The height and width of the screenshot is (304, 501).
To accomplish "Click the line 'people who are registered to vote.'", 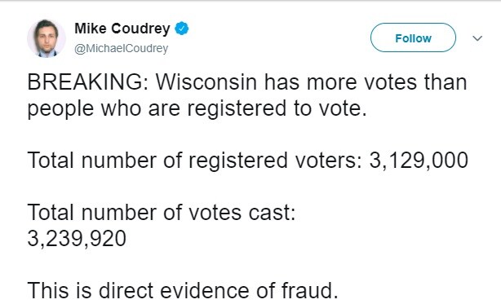I will [x=197, y=108].
